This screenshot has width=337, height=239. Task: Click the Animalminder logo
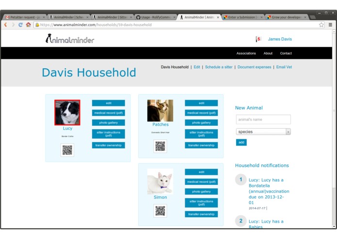[70, 39]
